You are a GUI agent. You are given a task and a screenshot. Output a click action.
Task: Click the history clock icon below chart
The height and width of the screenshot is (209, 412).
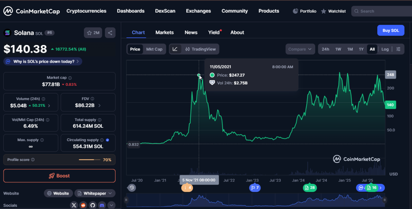pyautogui.click(x=132, y=188)
